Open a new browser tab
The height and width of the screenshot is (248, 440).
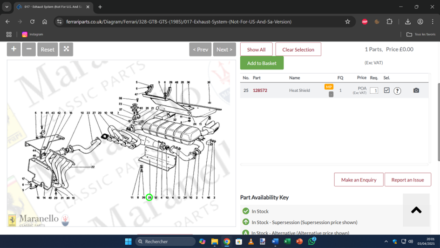pyautogui.click(x=100, y=7)
